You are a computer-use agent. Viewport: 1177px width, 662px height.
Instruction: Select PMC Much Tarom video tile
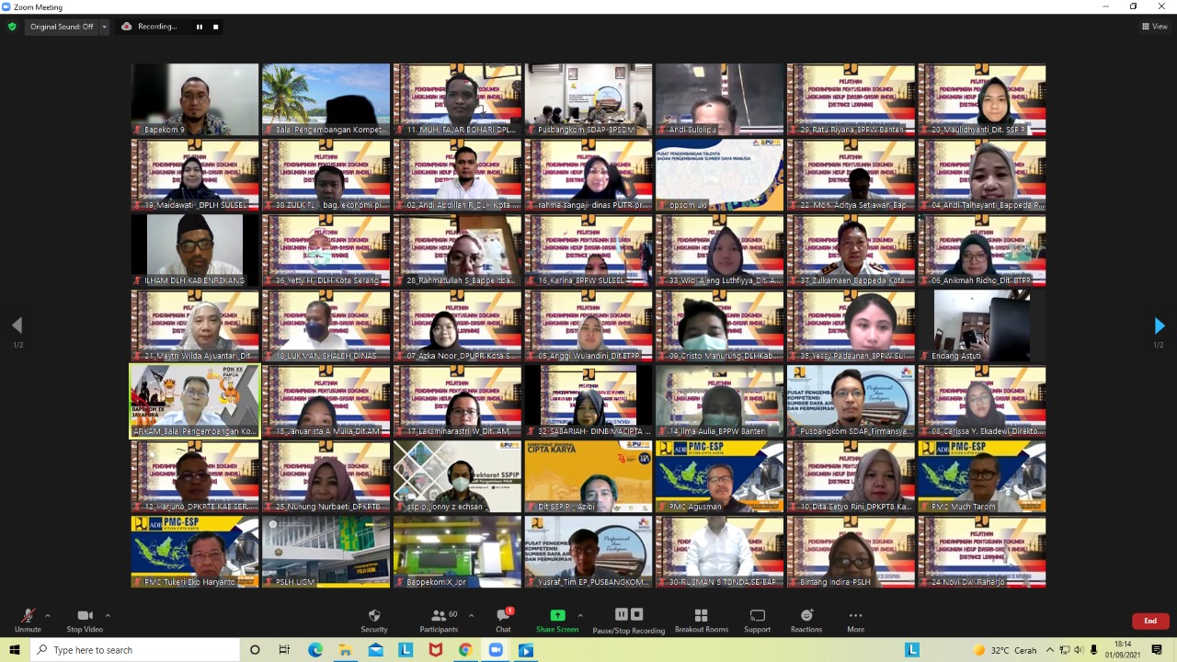pos(982,476)
